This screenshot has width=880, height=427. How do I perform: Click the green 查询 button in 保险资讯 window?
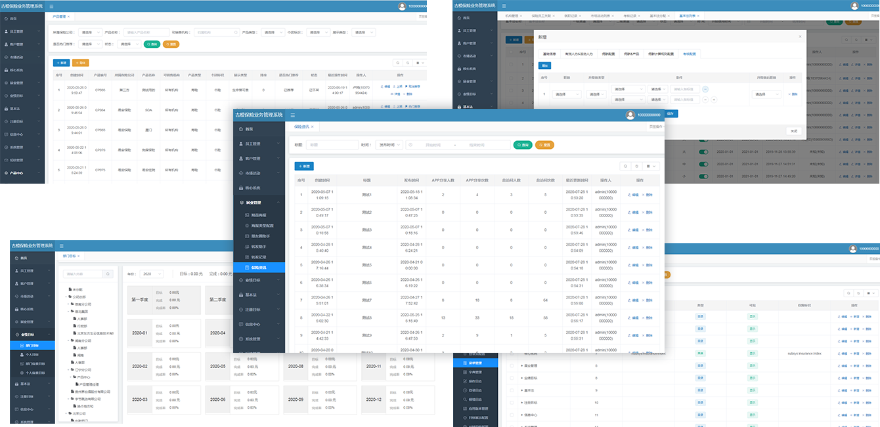pyautogui.click(x=522, y=145)
